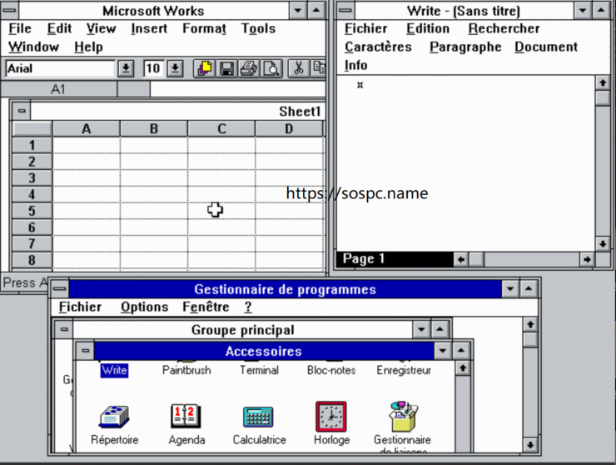Click the Save floppy disk icon in Works

[226, 69]
